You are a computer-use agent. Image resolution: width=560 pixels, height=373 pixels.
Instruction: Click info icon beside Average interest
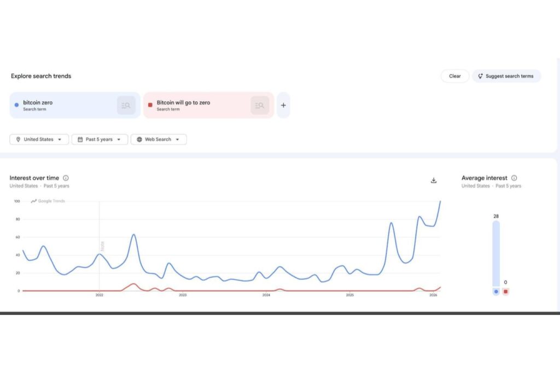pos(514,178)
